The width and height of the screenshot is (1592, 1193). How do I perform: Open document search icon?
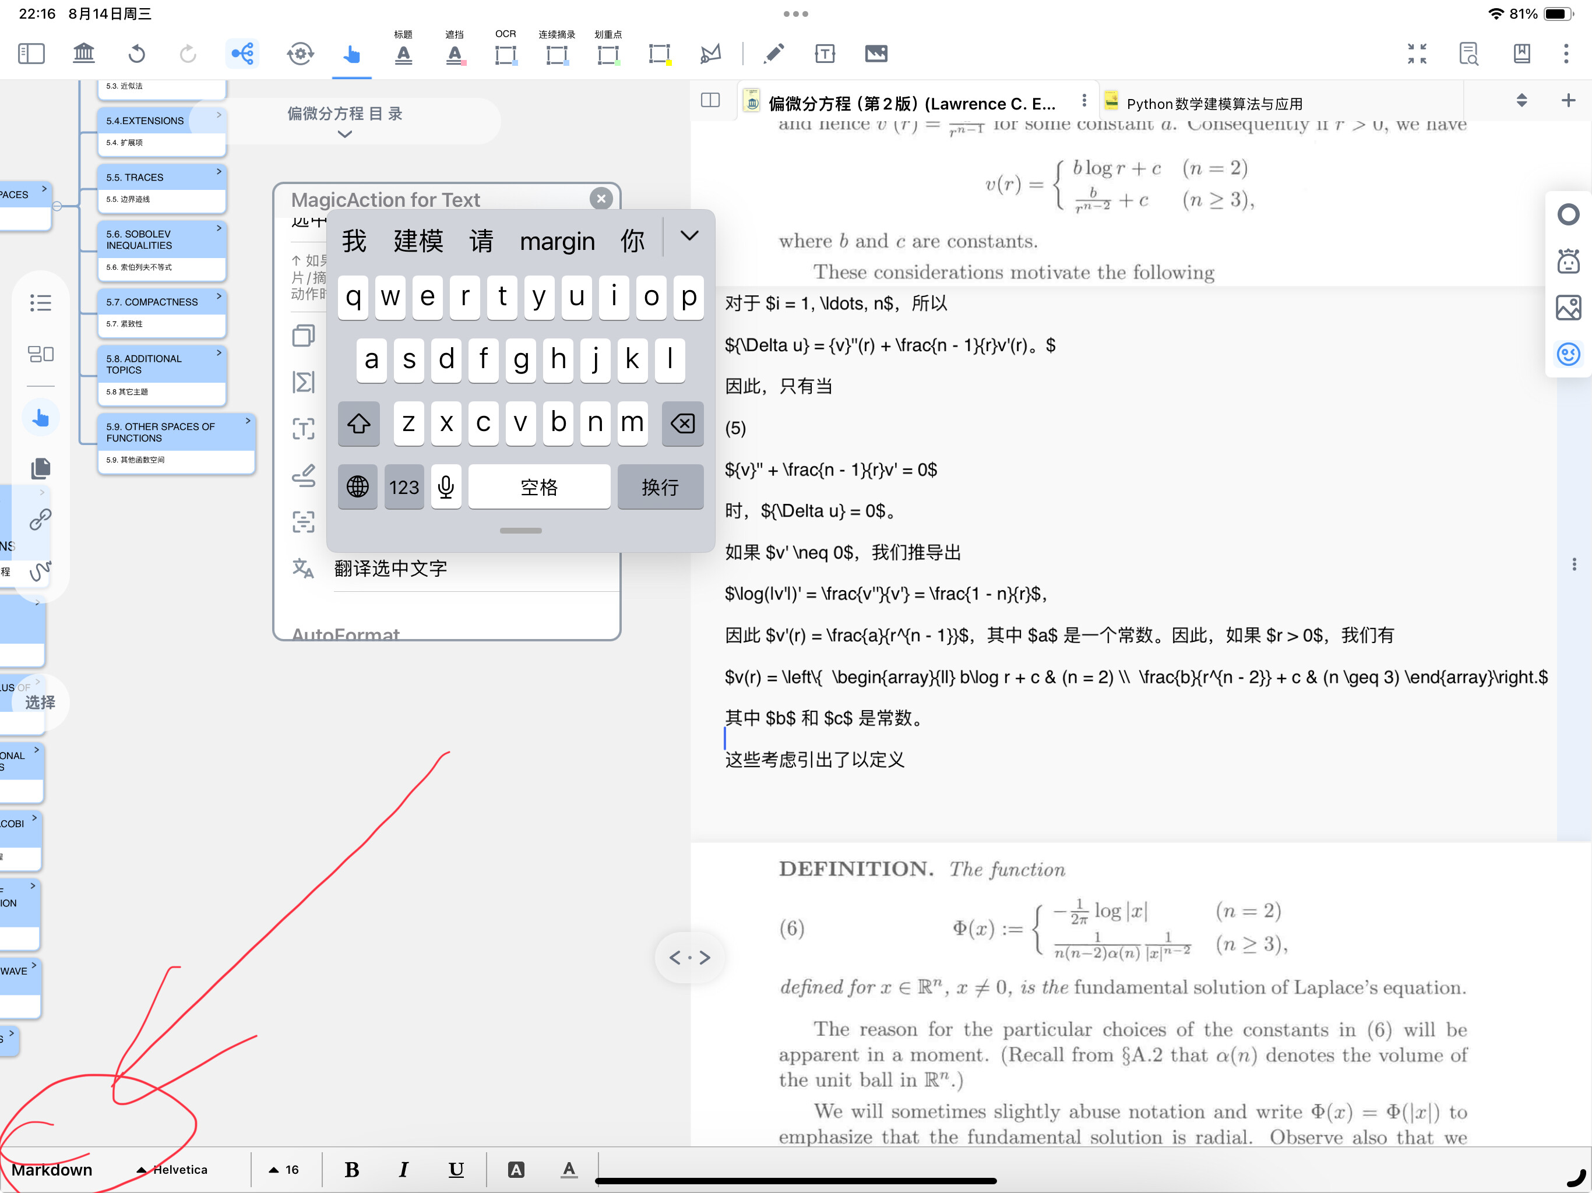pyautogui.click(x=1469, y=53)
